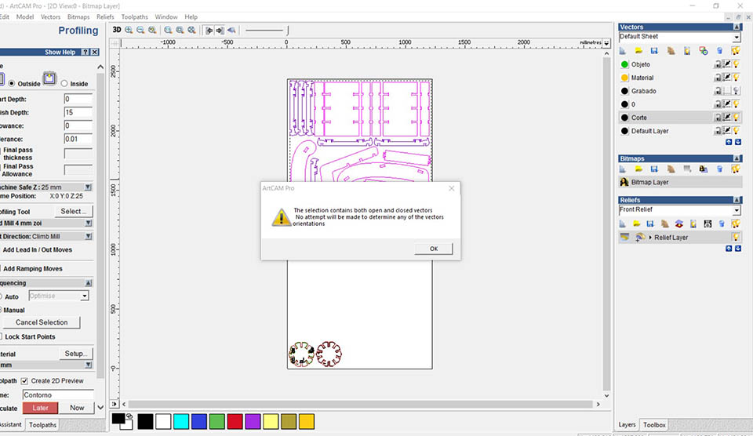Pick the red color swatch
This screenshot has height=436, width=753.
235,422
